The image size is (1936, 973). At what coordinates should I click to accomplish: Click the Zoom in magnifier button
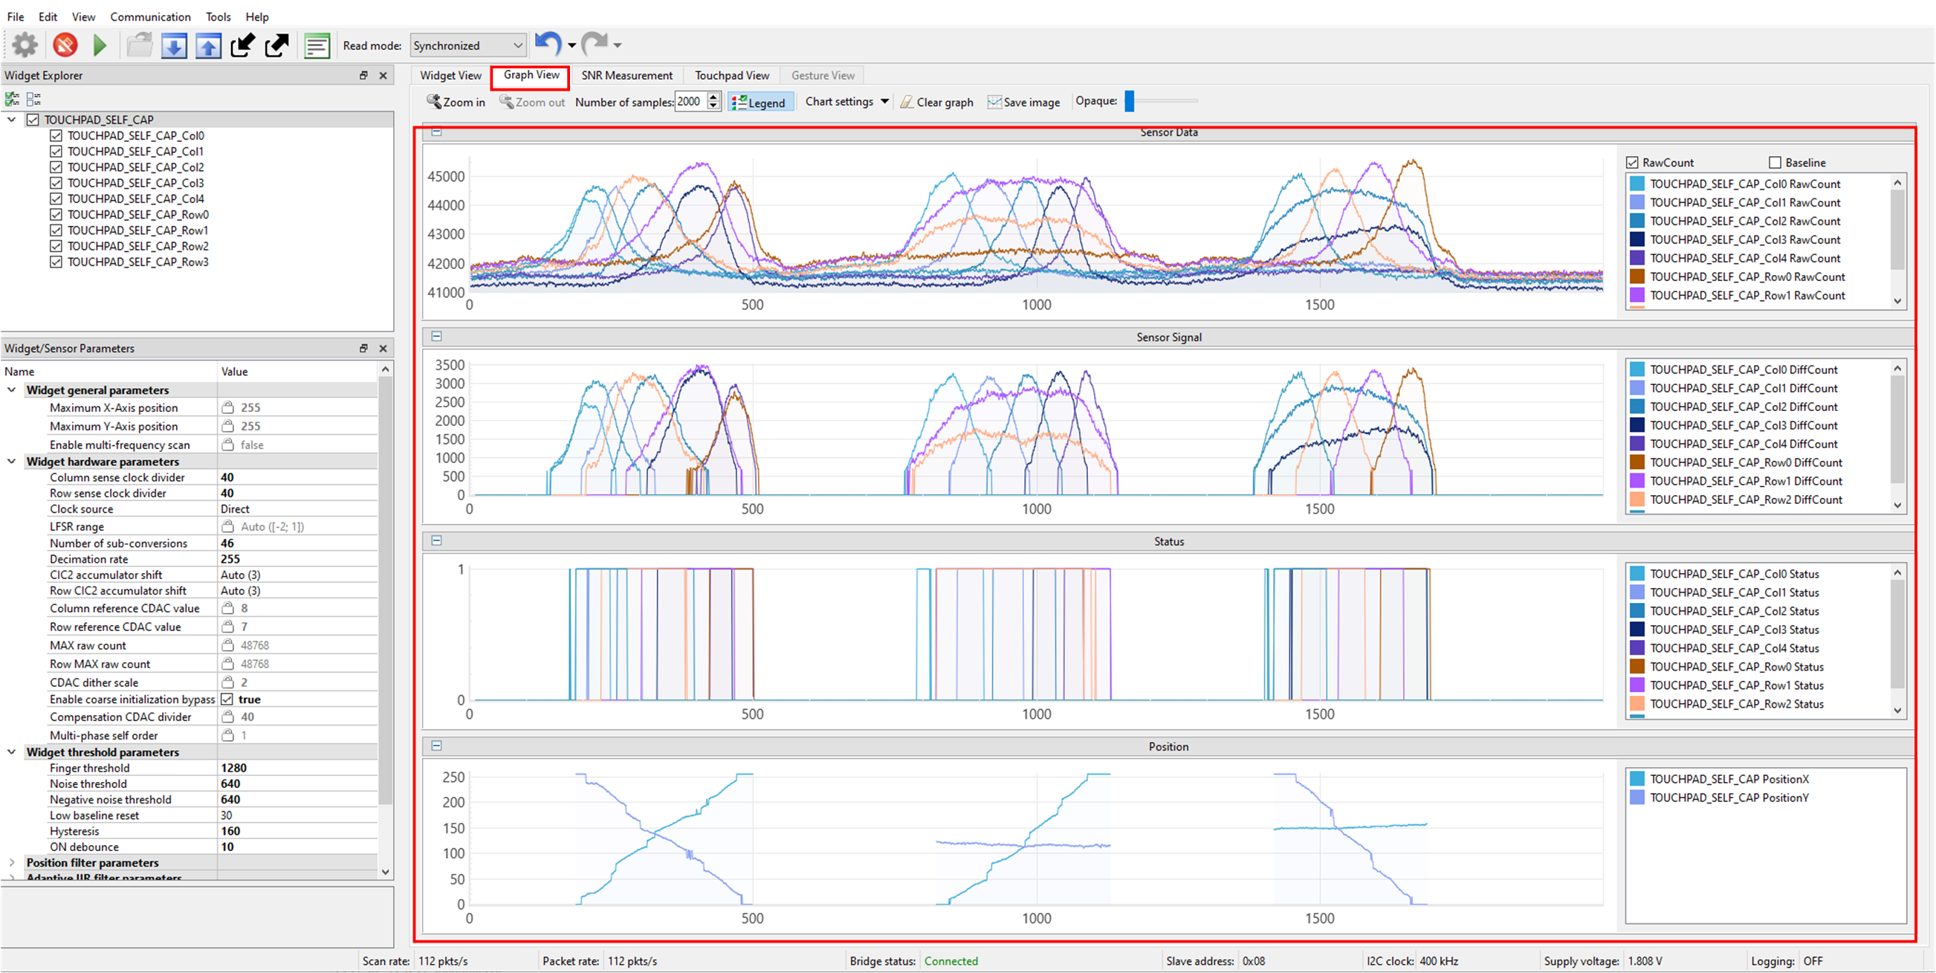pyautogui.click(x=456, y=102)
